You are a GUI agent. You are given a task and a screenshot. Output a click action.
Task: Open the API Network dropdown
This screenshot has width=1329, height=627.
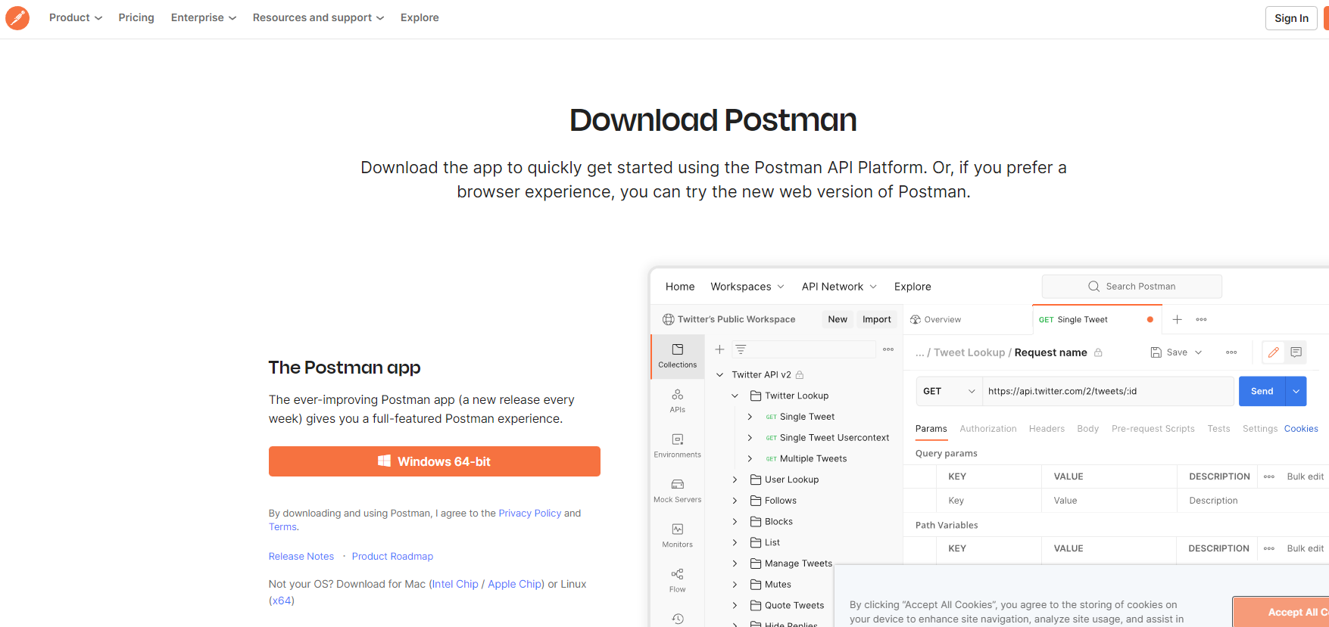tap(840, 287)
